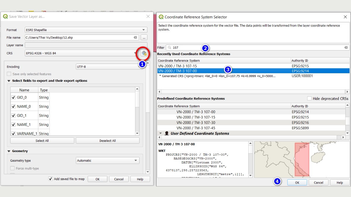
Task: Close the Save Vector Layer dialog
Action: (148, 16)
